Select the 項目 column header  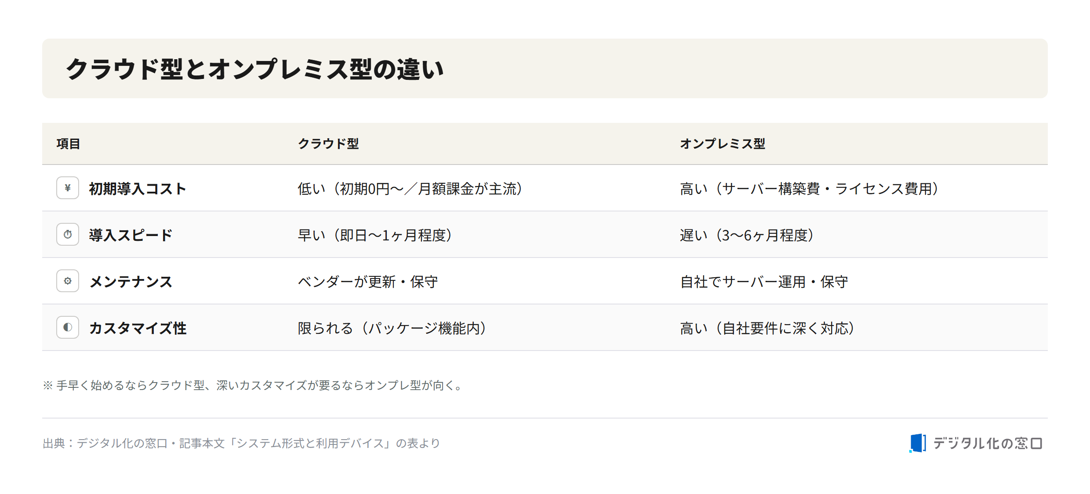[x=68, y=143]
